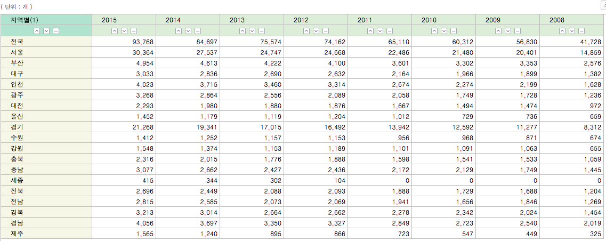The image size is (606, 241).
Task: Click the down-arrow sort icon under 2014
Action: point(188,31)
